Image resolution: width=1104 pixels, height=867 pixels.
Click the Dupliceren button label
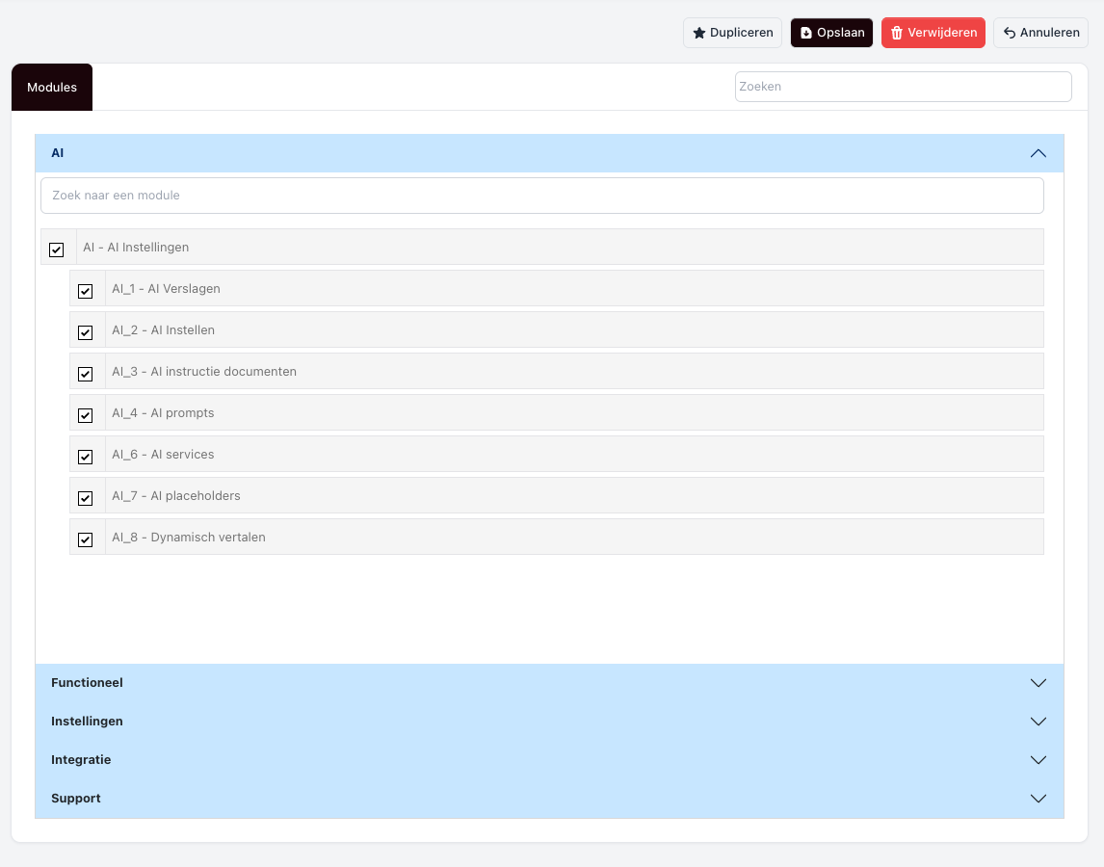[742, 33]
